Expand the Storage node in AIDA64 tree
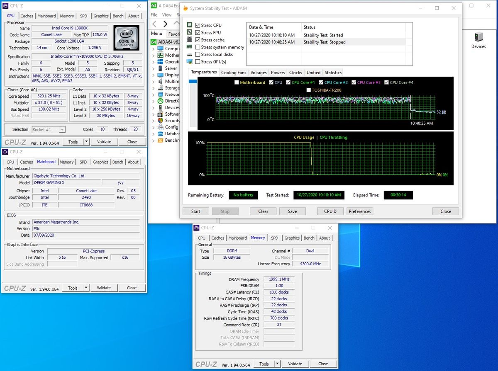498x371 pixels. coord(153,88)
